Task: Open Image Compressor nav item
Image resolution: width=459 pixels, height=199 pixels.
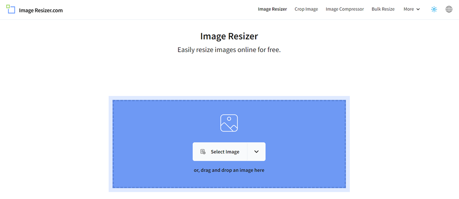Action: 345,9
